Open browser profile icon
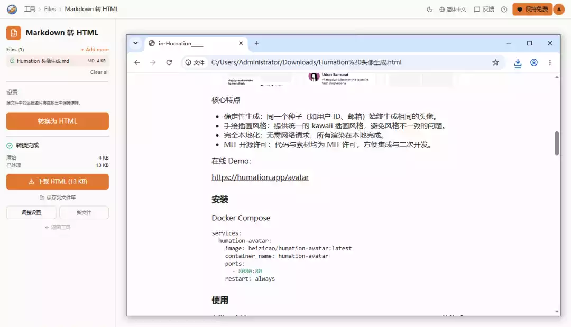Viewport: 571px width, 327px height. (x=534, y=62)
